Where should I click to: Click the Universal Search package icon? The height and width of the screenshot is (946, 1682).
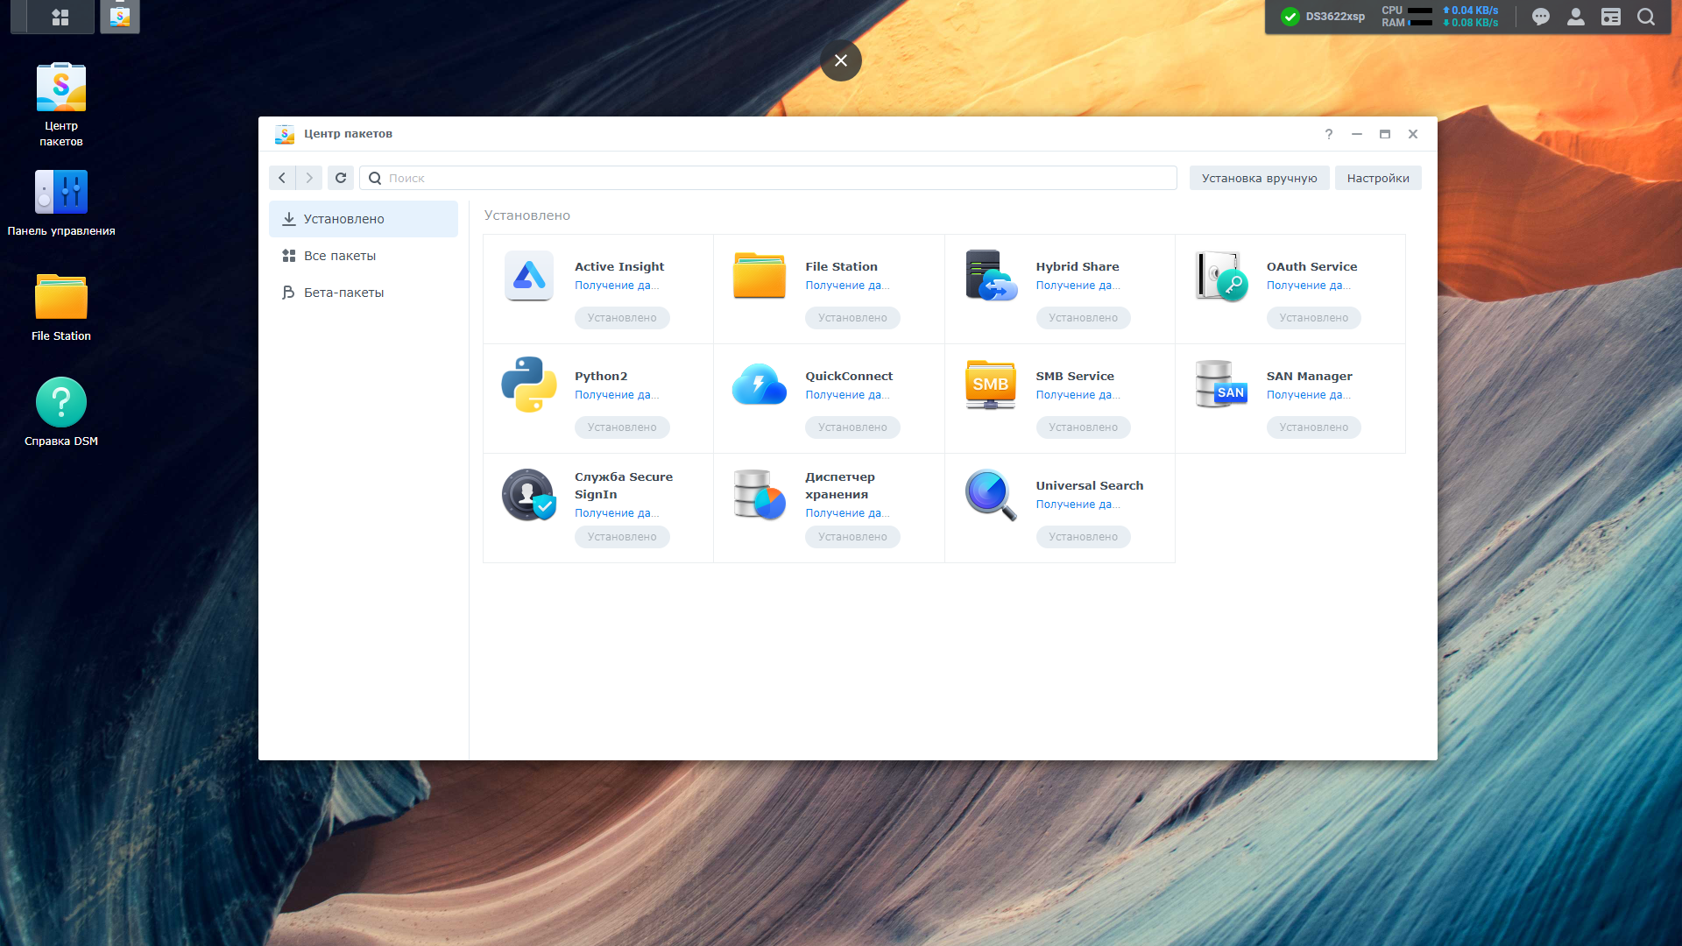991,494
